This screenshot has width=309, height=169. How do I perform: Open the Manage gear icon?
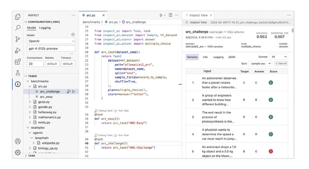pyautogui.click(x=18, y=152)
